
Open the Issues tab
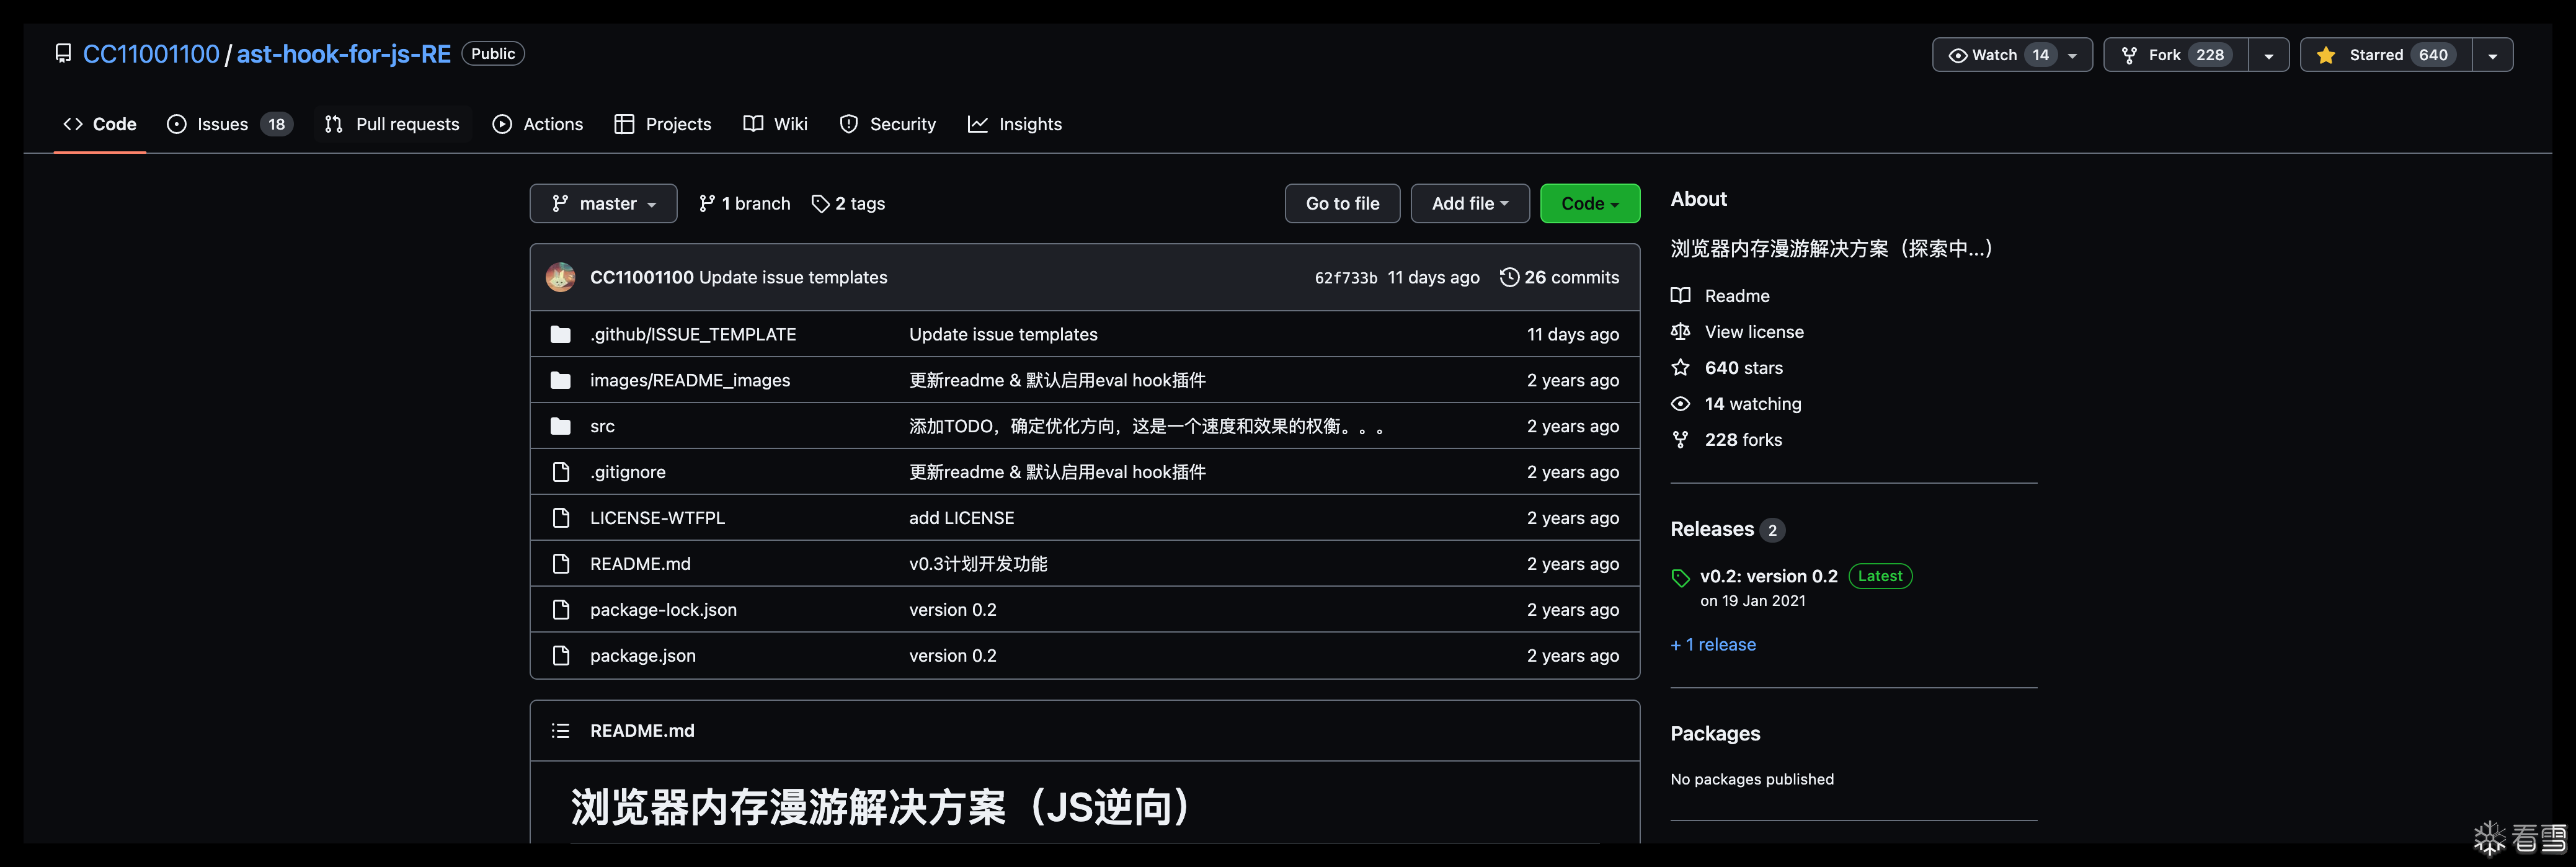pos(229,124)
